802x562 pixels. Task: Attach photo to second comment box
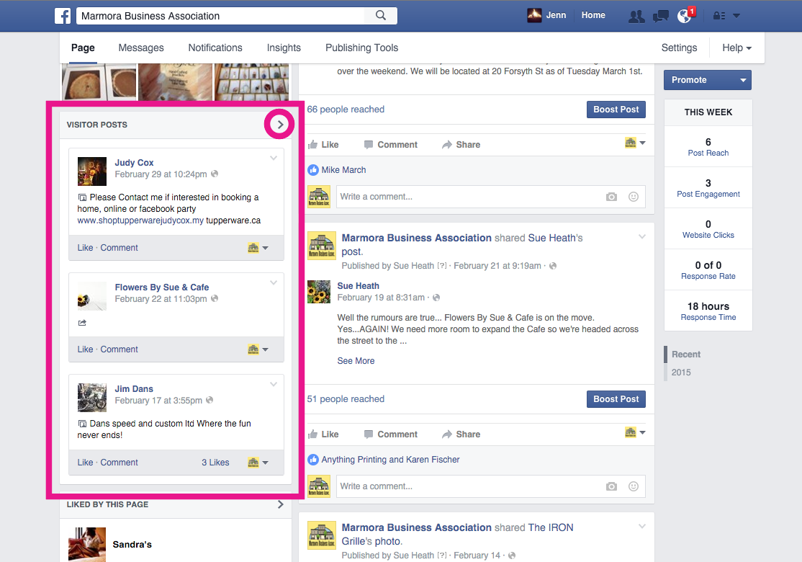(x=611, y=487)
